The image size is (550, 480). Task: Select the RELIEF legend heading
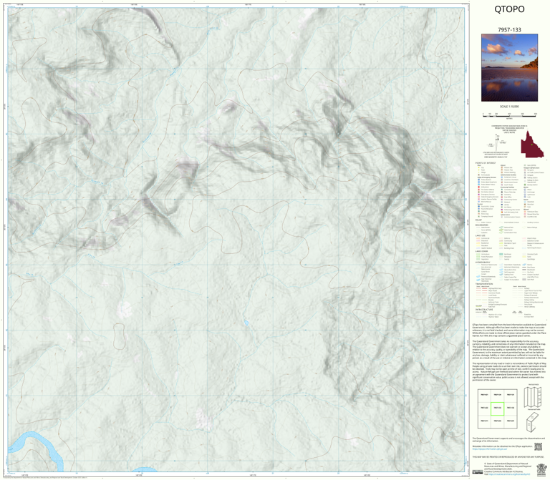coord(478,220)
